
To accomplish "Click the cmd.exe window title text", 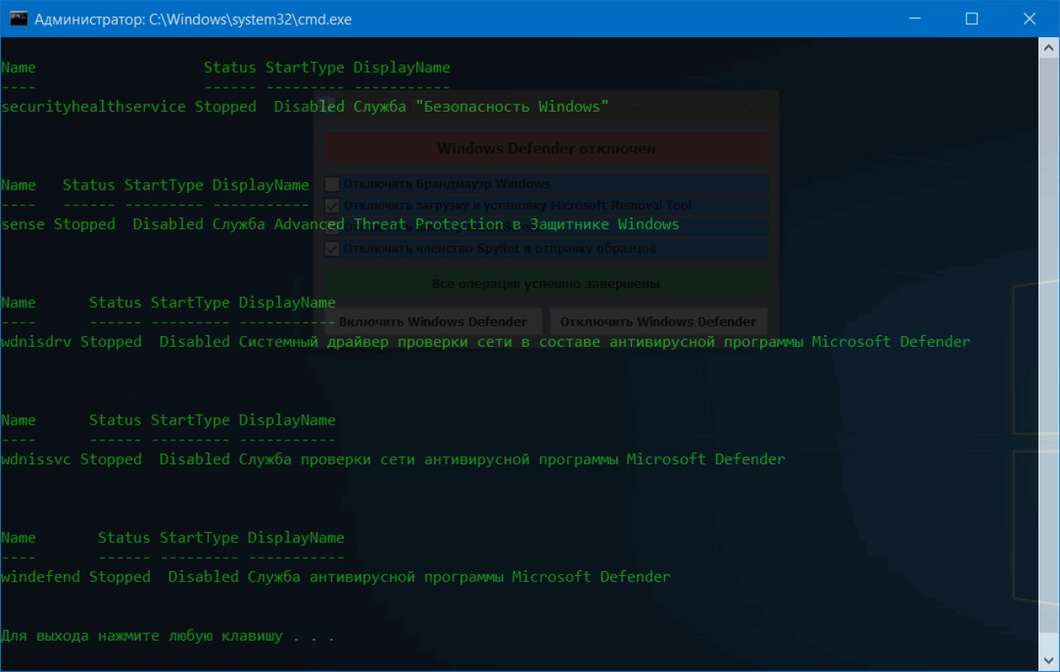I will (x=193, y=19).
